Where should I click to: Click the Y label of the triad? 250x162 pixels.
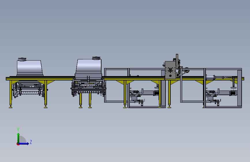point(18,129)
